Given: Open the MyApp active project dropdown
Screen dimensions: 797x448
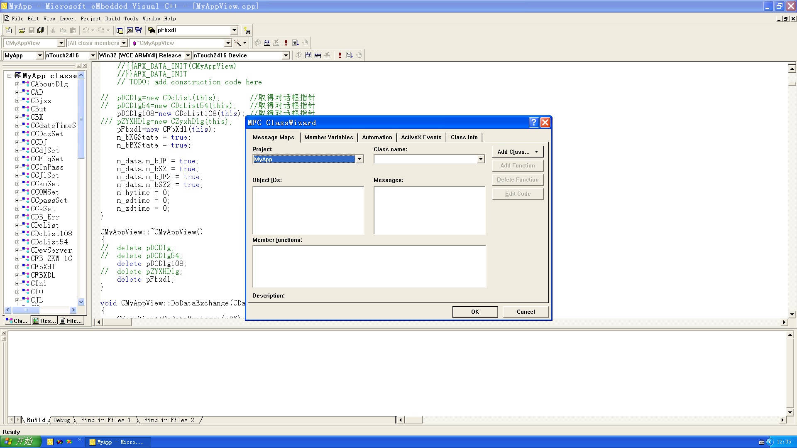Looking at the screenshot, I should point(40,55).
